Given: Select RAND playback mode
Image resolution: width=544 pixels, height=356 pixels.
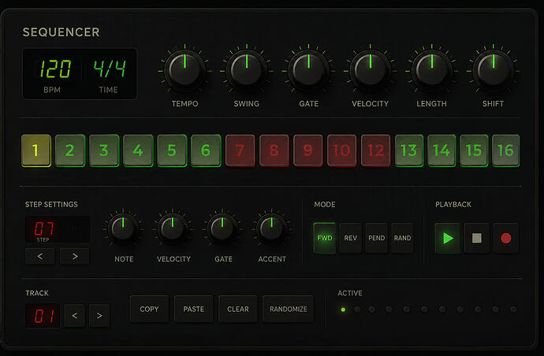Looking at the screenshot, I should (402, 238).
